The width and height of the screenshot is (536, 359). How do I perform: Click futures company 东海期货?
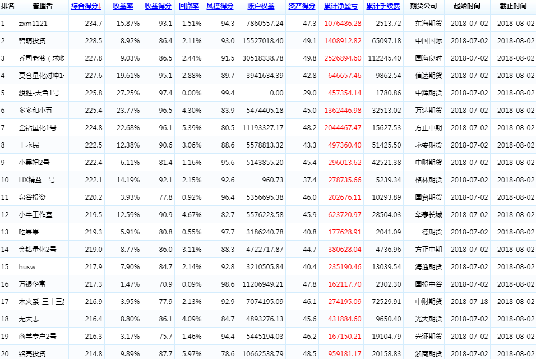point(429,24)
